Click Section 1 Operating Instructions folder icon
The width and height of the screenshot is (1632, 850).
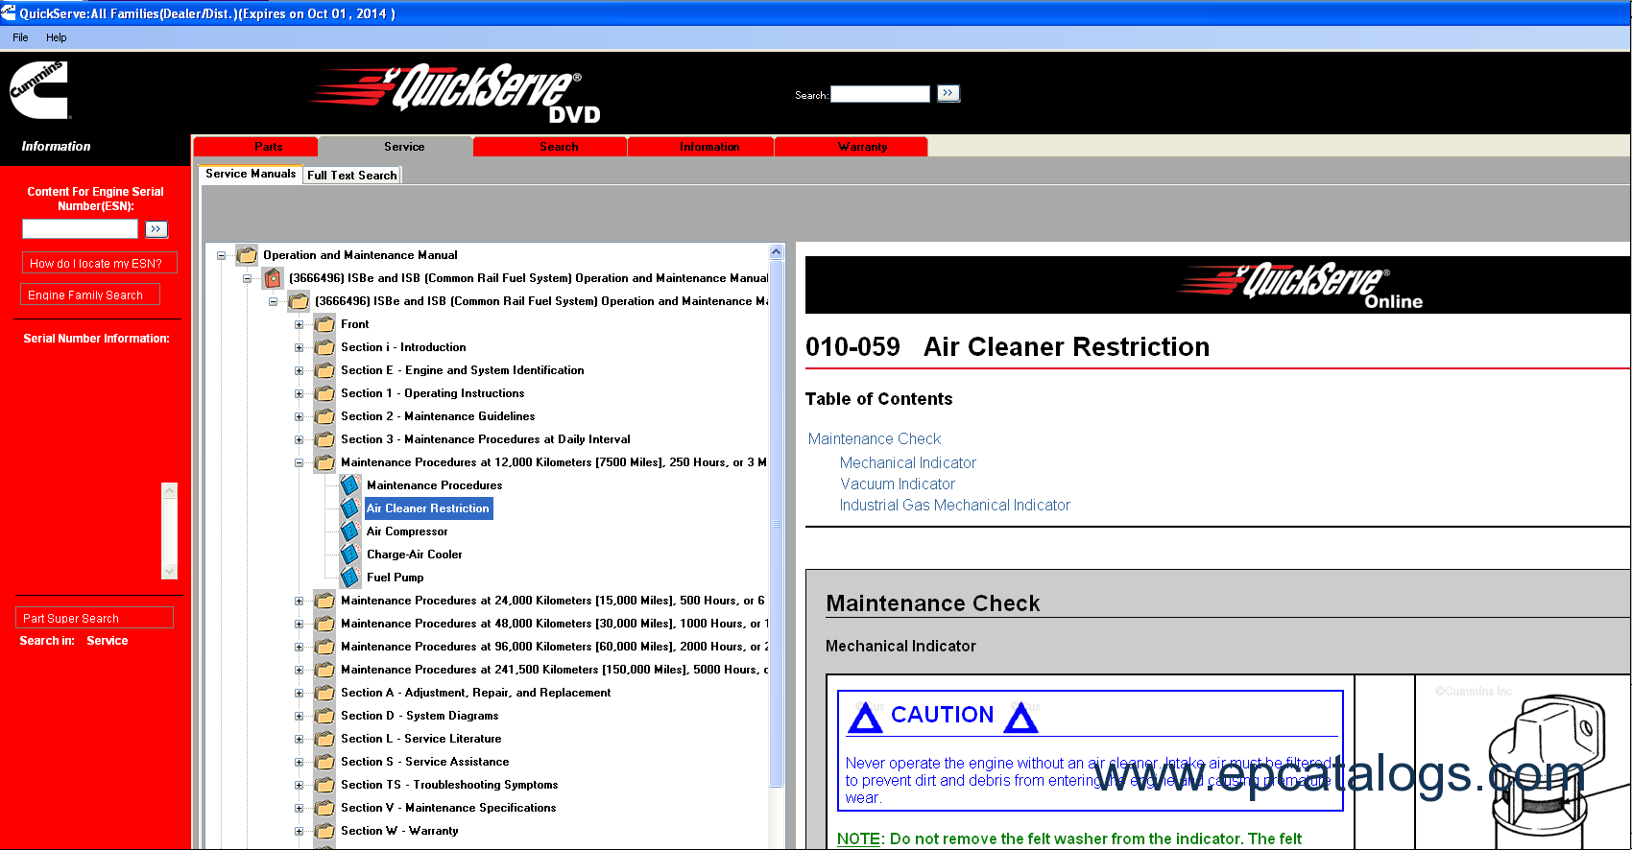pyautogui.click(x=324, y=393)
